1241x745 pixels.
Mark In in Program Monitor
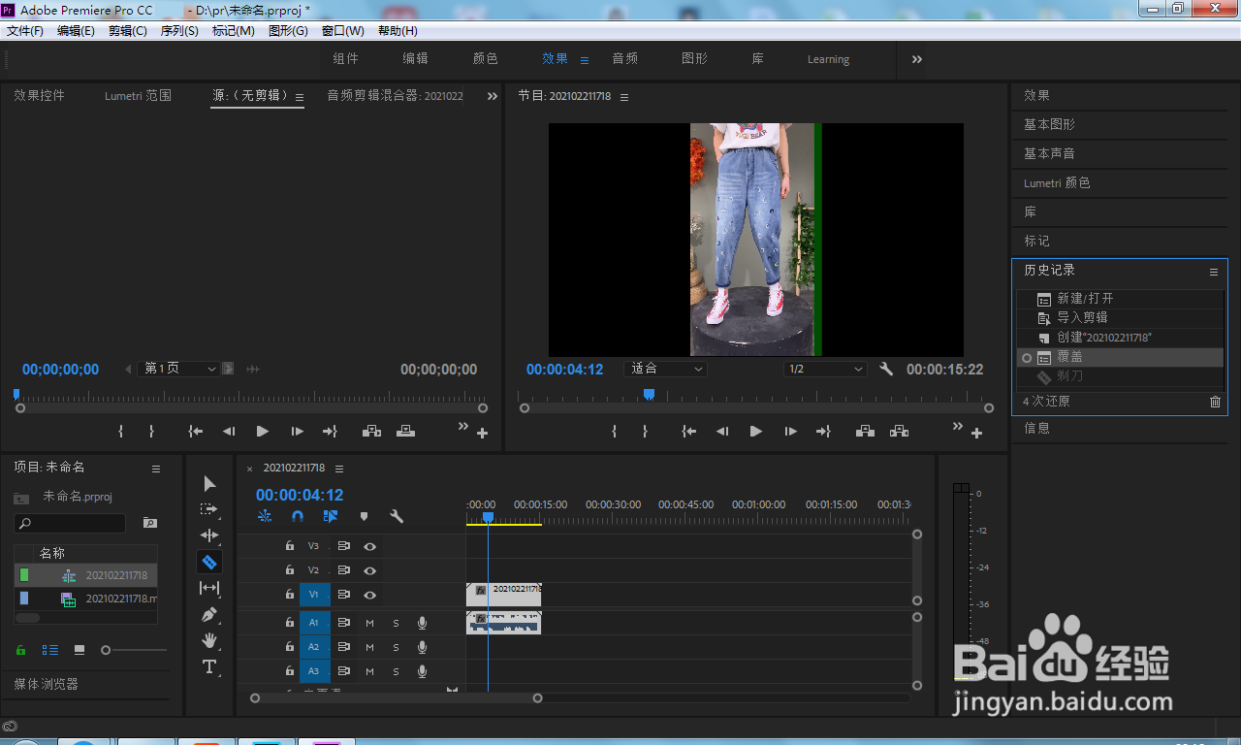click(615, 432)
